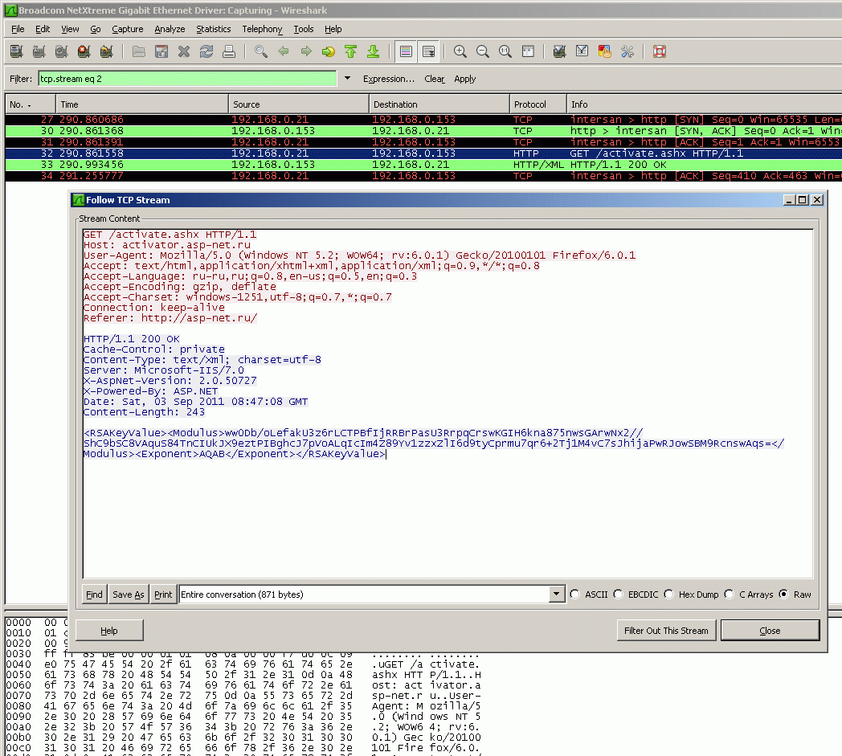The height and width of the screenshot is (756, 842).
Task: Click Print in stream dialog
Action: click(163, 595)
